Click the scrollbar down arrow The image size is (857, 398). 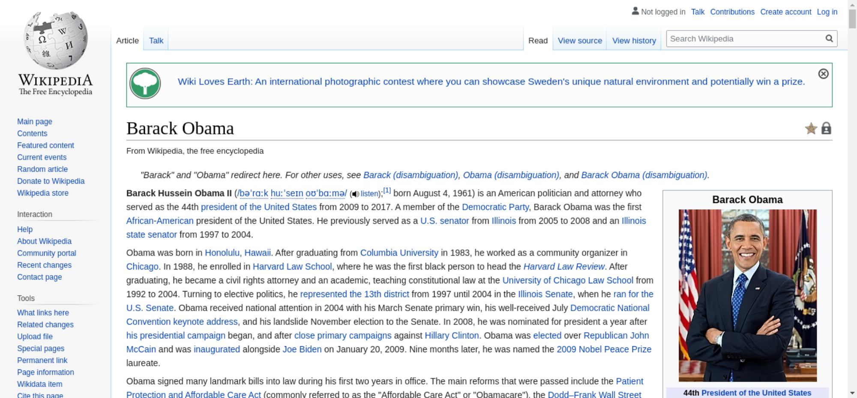click(x=852, y=393)
